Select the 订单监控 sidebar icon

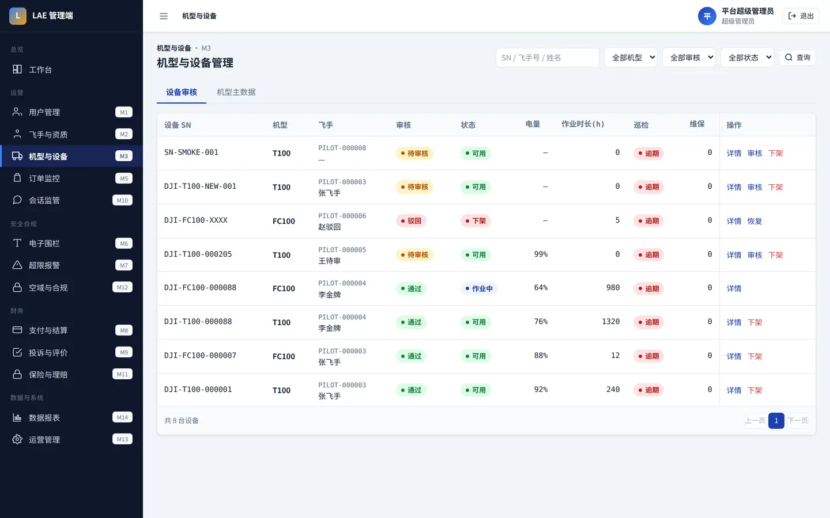pyautogui.click(x=17, y=178)
